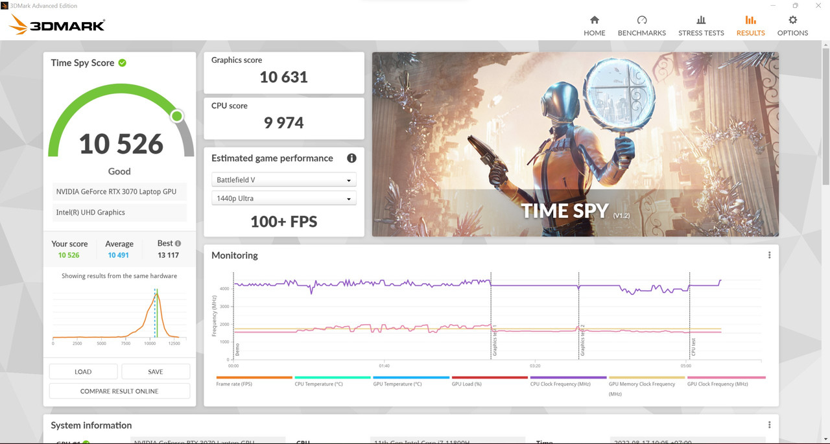Click the Home house icon

pyautogui.click(x=595, y=20)
